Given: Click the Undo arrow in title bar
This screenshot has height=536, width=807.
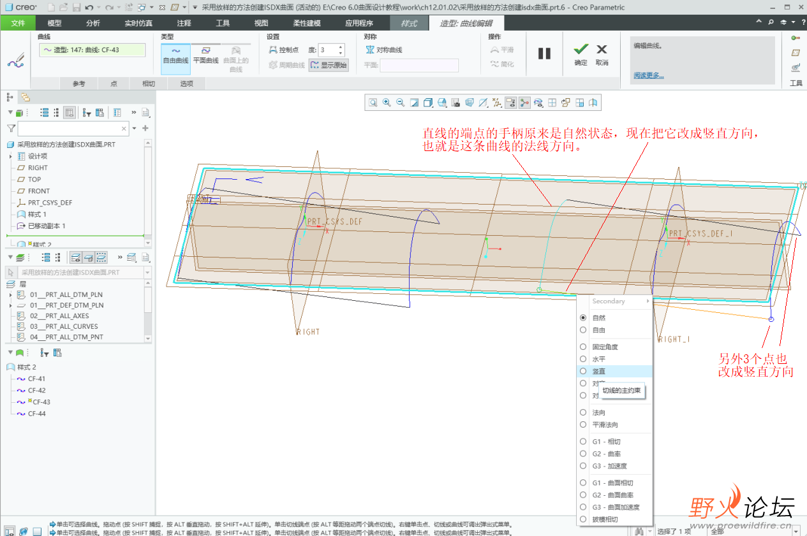Looking at the screenshot, I should tap(89, 8).
